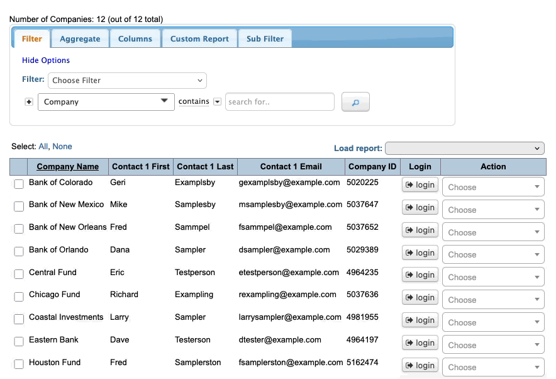Switch to the Aggregate tab
The width and height of the screenshot is (556, 379).
pos(80,39)
